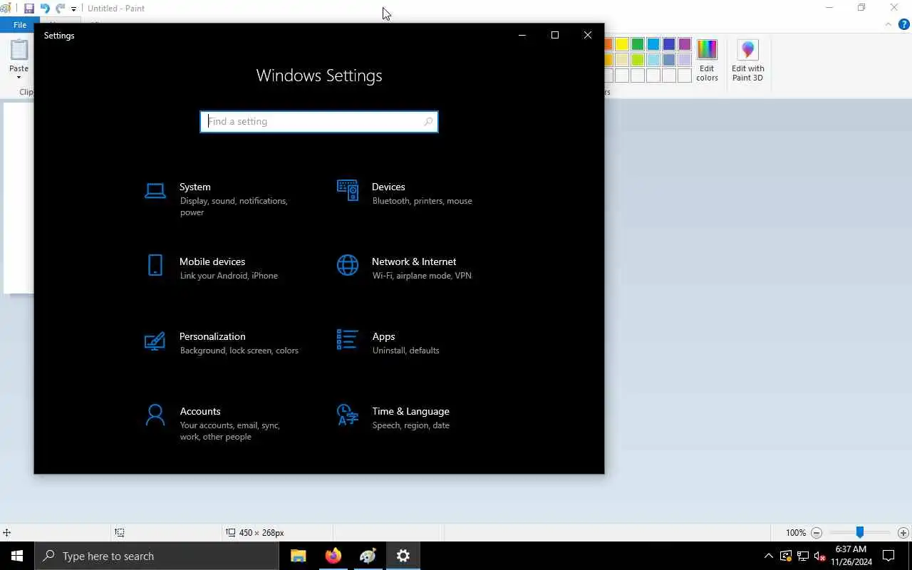Screen dimensions: 912x570
Task: Select the lavender color swatch
Action: [685, 60]
